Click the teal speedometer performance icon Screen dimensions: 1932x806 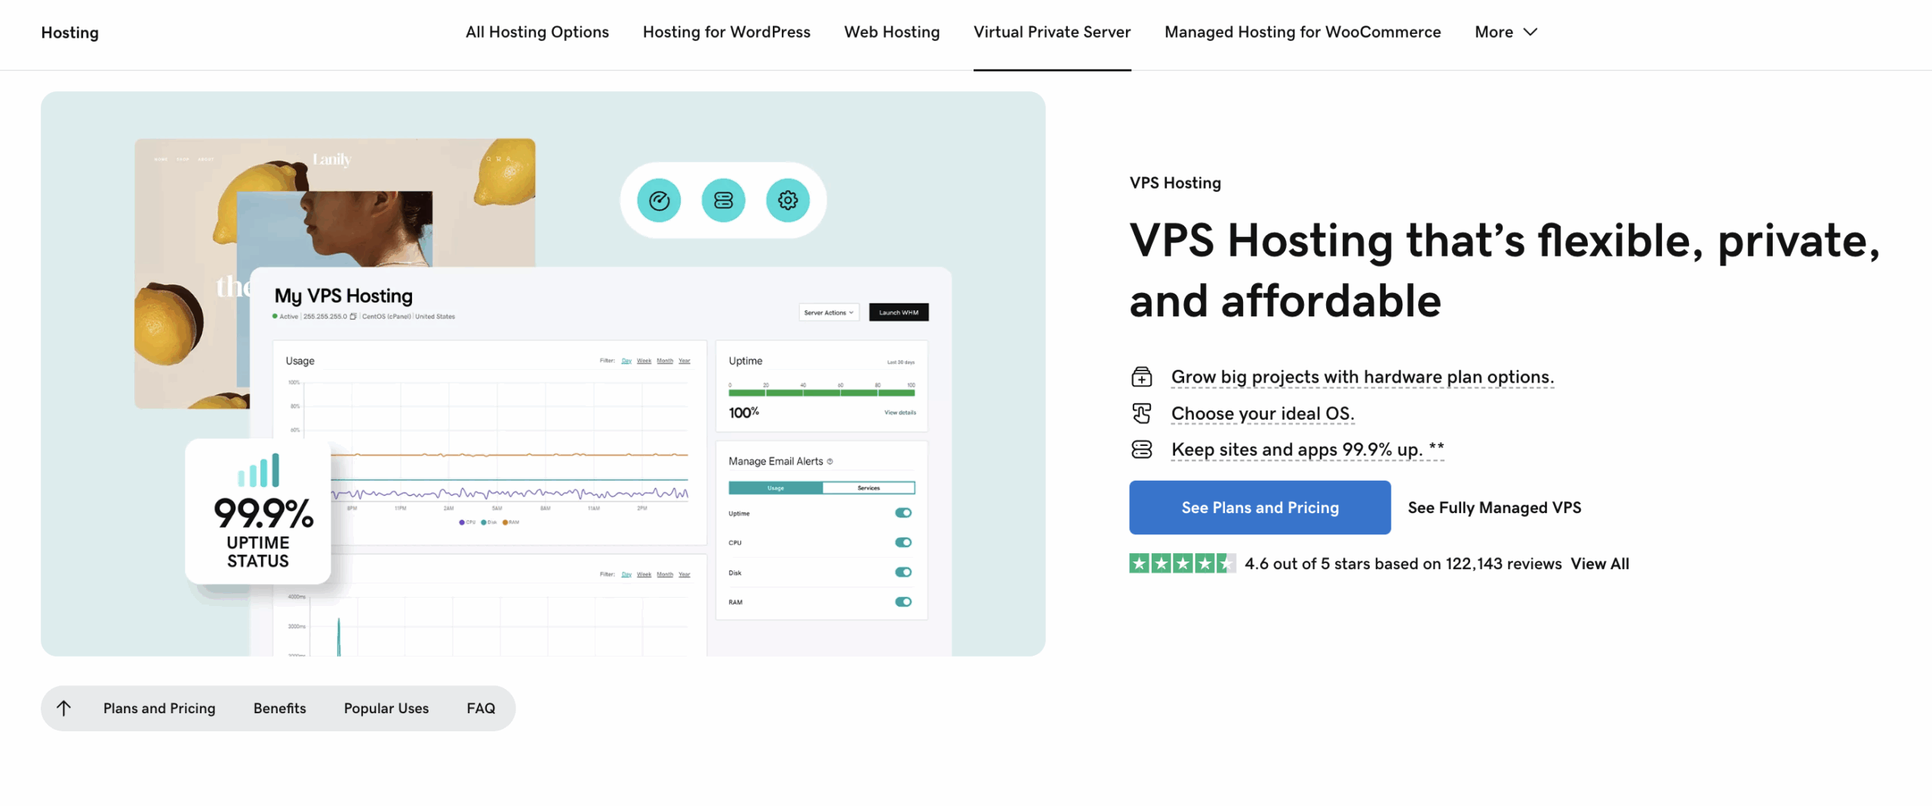point(659,200)
